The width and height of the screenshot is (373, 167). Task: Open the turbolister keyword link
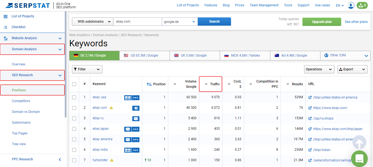(x=100, y=160)
